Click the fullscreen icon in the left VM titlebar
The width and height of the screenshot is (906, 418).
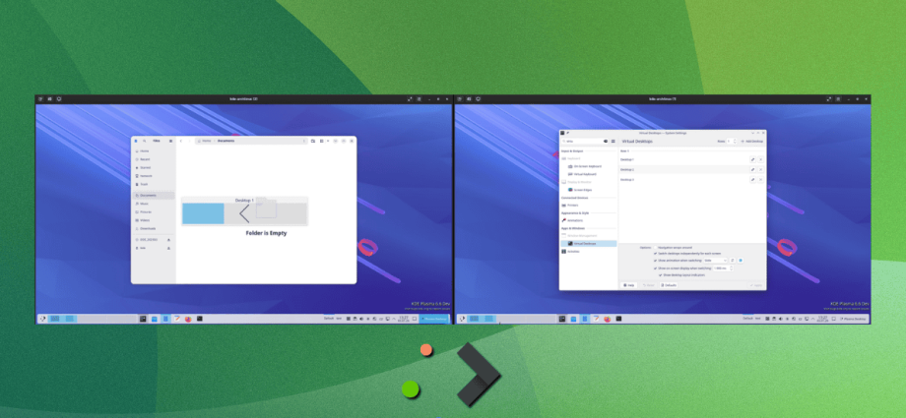[x=411, y=99]
